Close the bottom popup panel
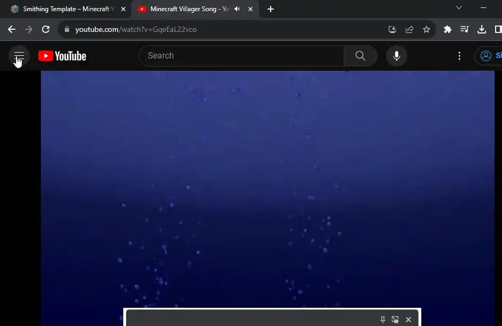 point(408,319)
